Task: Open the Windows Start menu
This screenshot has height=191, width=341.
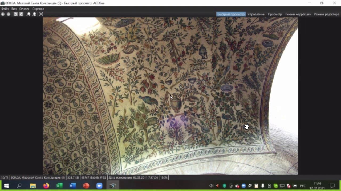Action: [6, 186]
